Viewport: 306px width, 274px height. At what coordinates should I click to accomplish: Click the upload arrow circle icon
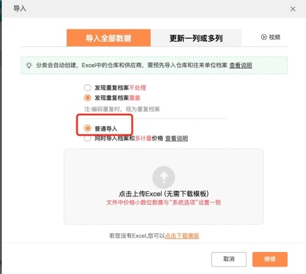point(163,177)
